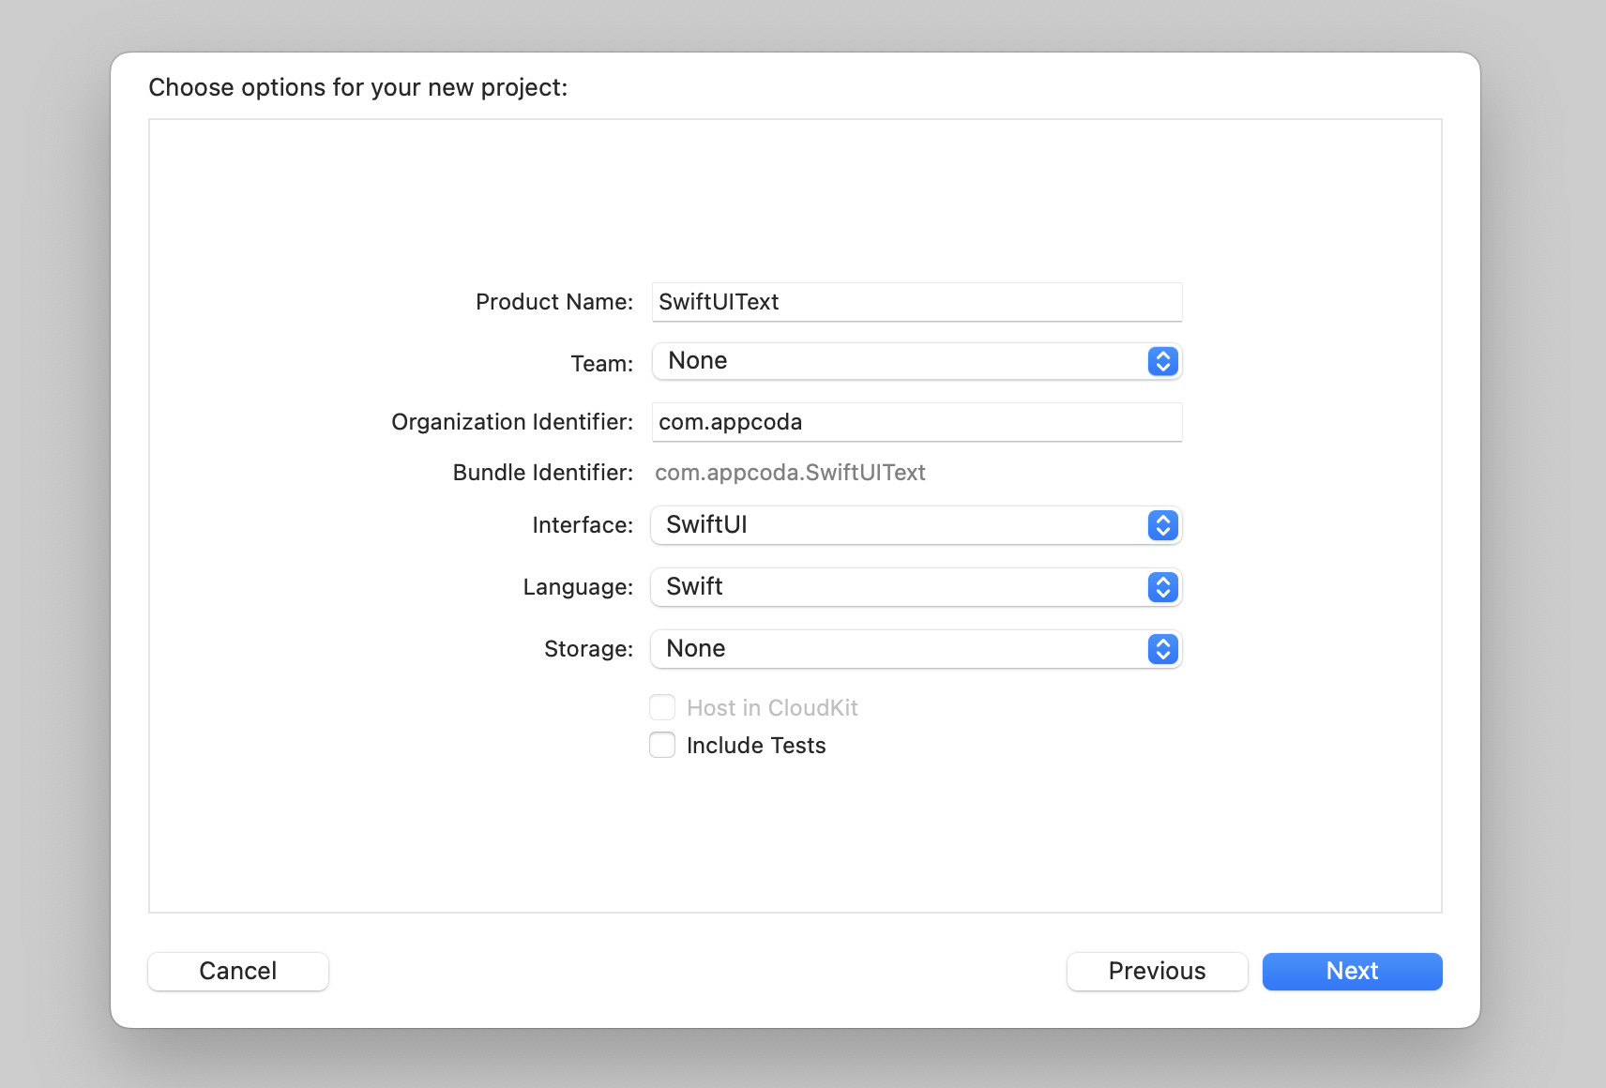This screenshot has width=1606, height=1088.
Task: Go back with the Previous button
Action: pos(1157,971)
